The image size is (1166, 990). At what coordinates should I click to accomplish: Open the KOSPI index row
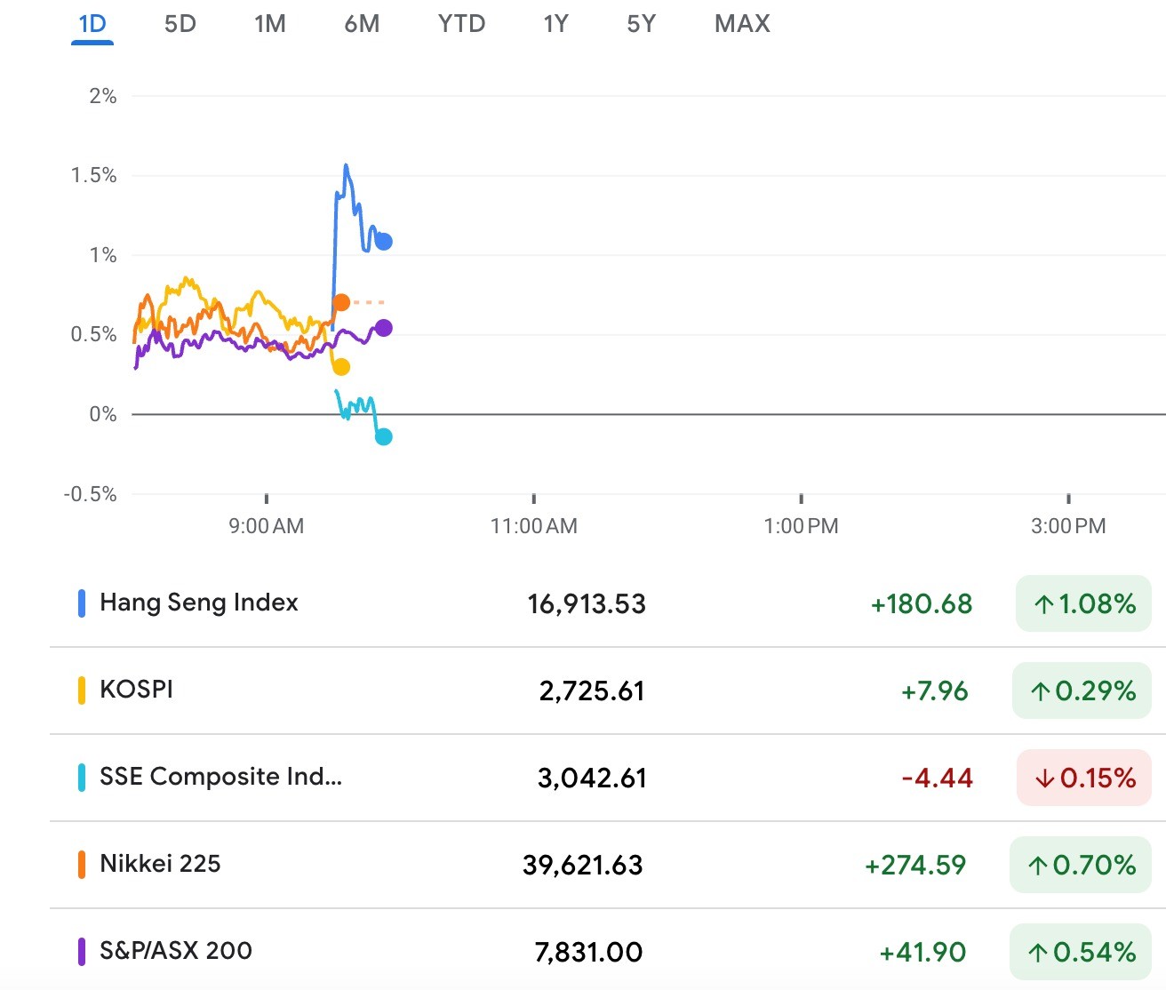click(608, 691)
